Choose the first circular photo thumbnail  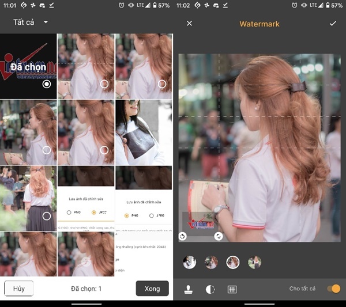coord(189,263)
